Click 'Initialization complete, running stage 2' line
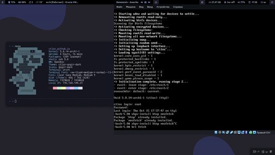The image size is (275, 155). [151, 82]
